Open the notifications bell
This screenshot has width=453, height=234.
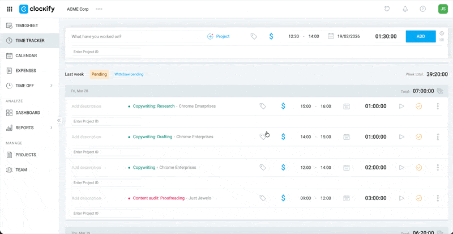(405, 9)
